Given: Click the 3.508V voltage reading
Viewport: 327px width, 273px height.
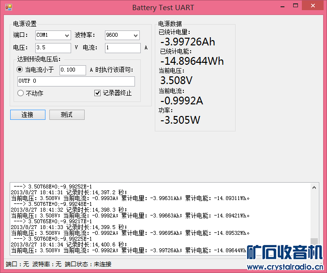Looking at the screenshot, I should 177,80.
